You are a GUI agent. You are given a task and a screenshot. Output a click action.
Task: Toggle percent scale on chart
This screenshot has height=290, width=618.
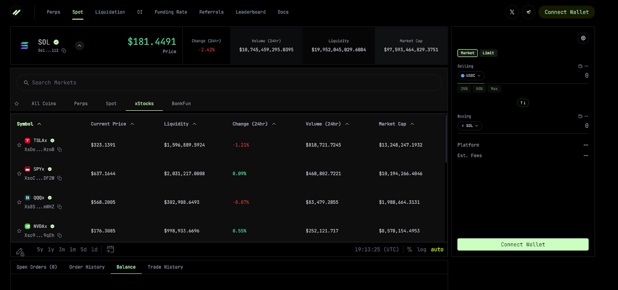click(409, 249)
